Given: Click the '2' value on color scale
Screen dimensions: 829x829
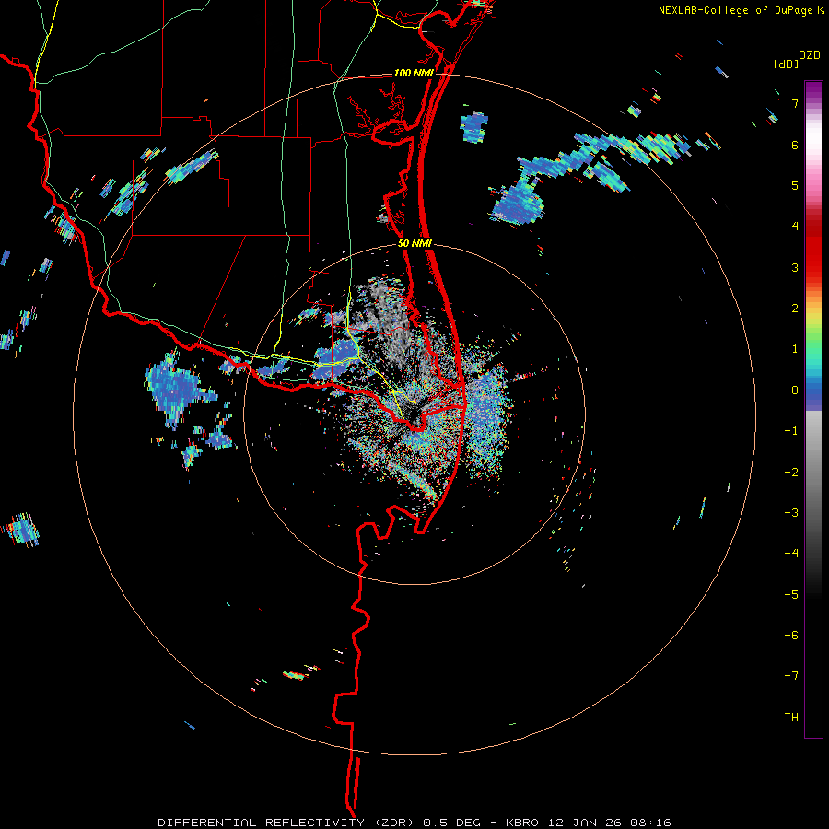Looking at the screenshot, I should pos(795,309).
